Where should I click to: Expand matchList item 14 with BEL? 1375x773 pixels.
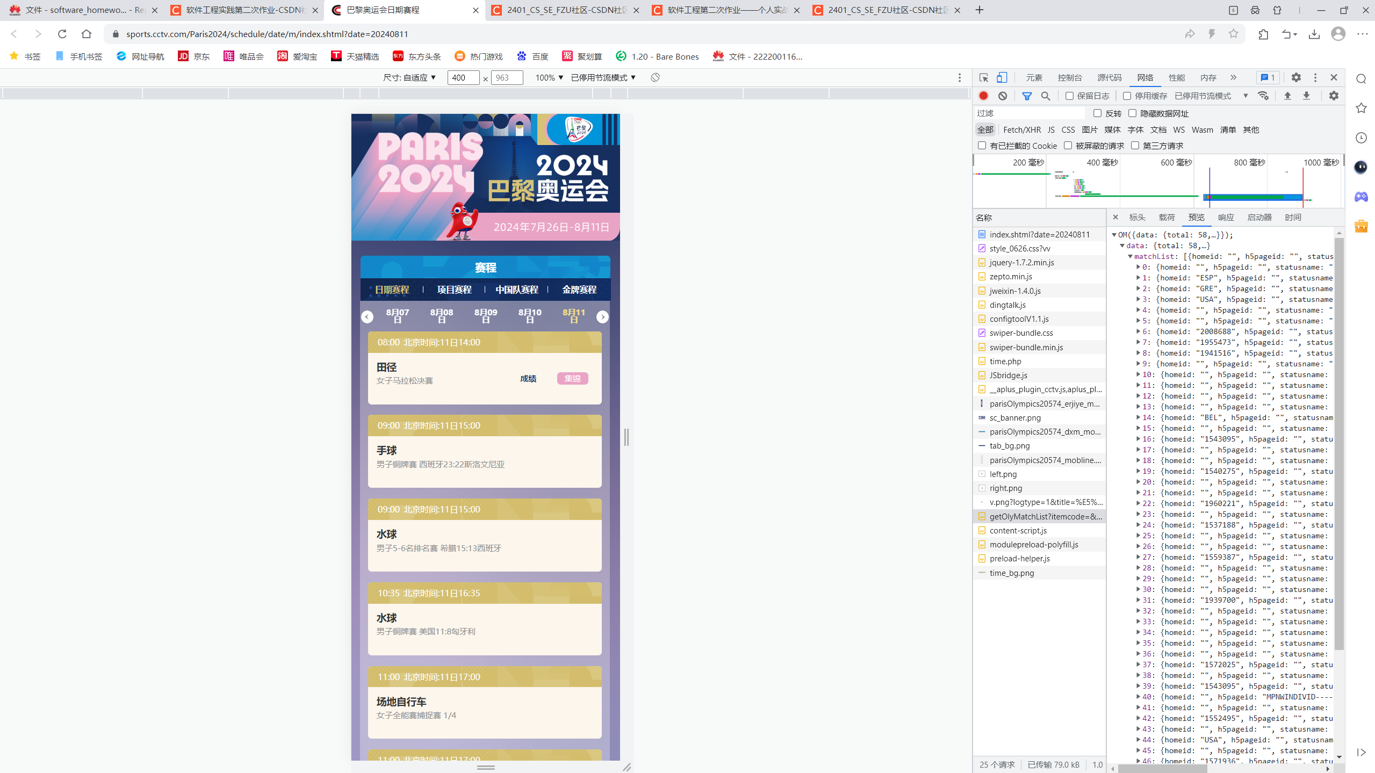1139,417
